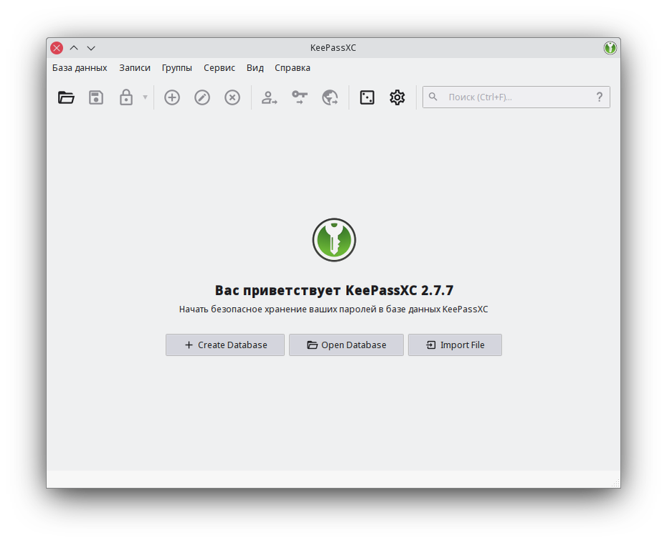This screenshot has width=667, height=543.
Task: Click the Create Database button
Action: click(x=225, y=345)
